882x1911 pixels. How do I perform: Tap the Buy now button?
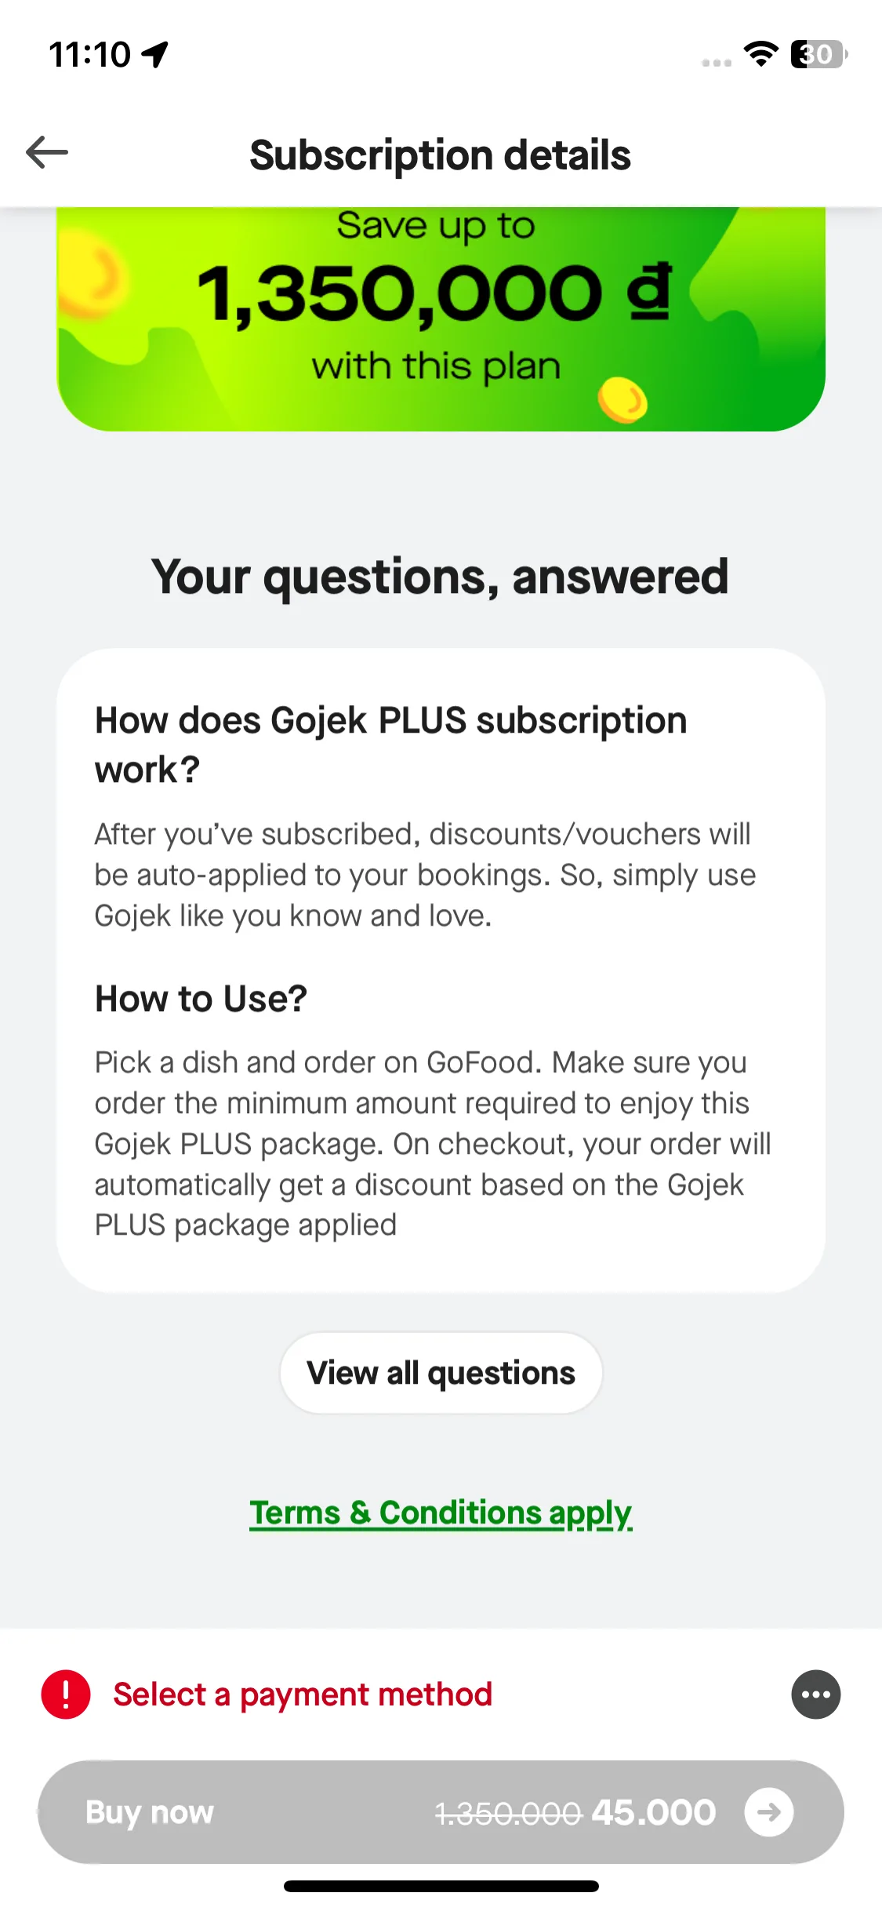(x=441, y=1811)
